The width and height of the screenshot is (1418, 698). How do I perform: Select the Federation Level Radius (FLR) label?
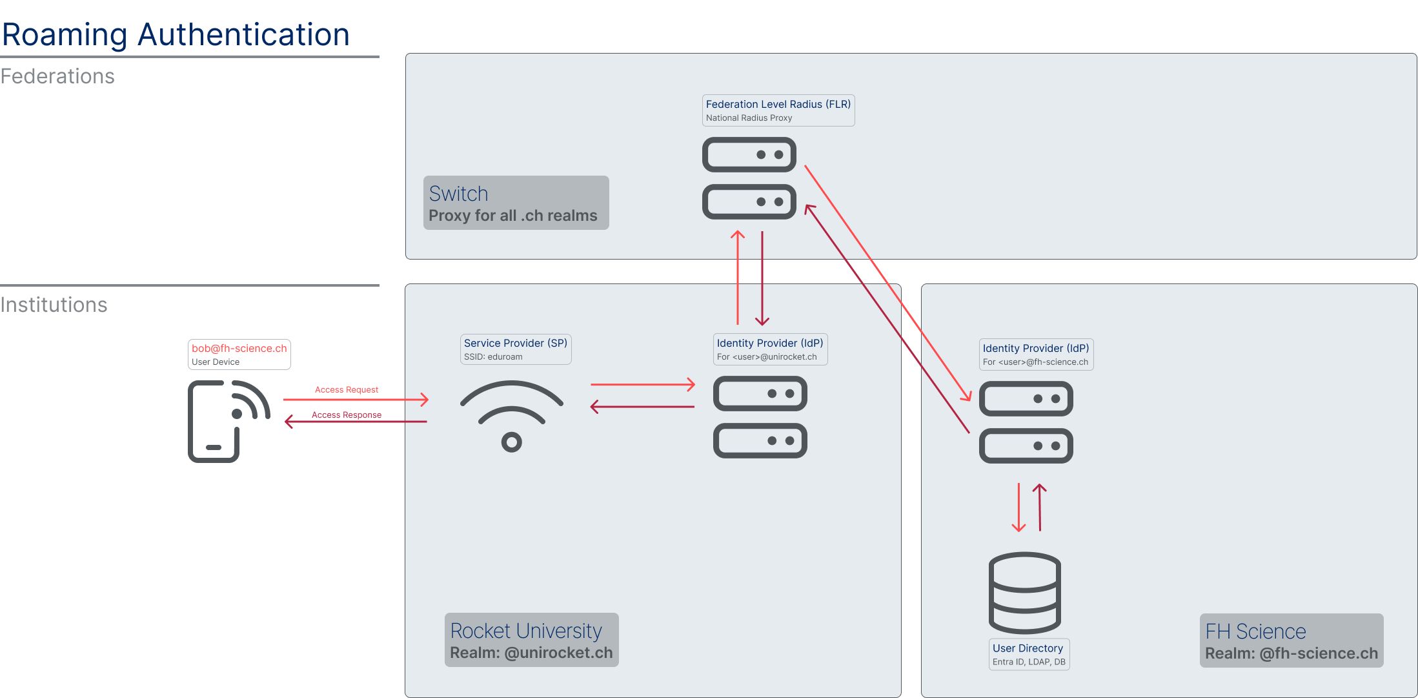pyautogui.click(x=778, y=110)
